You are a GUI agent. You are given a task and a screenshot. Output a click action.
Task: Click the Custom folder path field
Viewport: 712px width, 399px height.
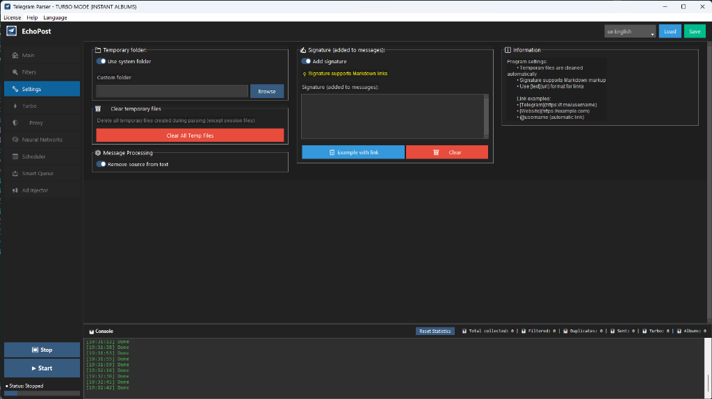pos(172,91)
